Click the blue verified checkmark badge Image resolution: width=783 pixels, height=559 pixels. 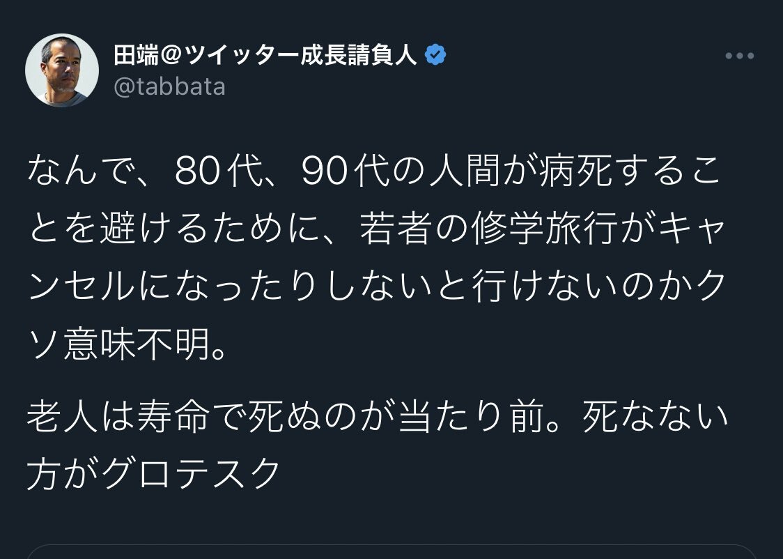435,55
